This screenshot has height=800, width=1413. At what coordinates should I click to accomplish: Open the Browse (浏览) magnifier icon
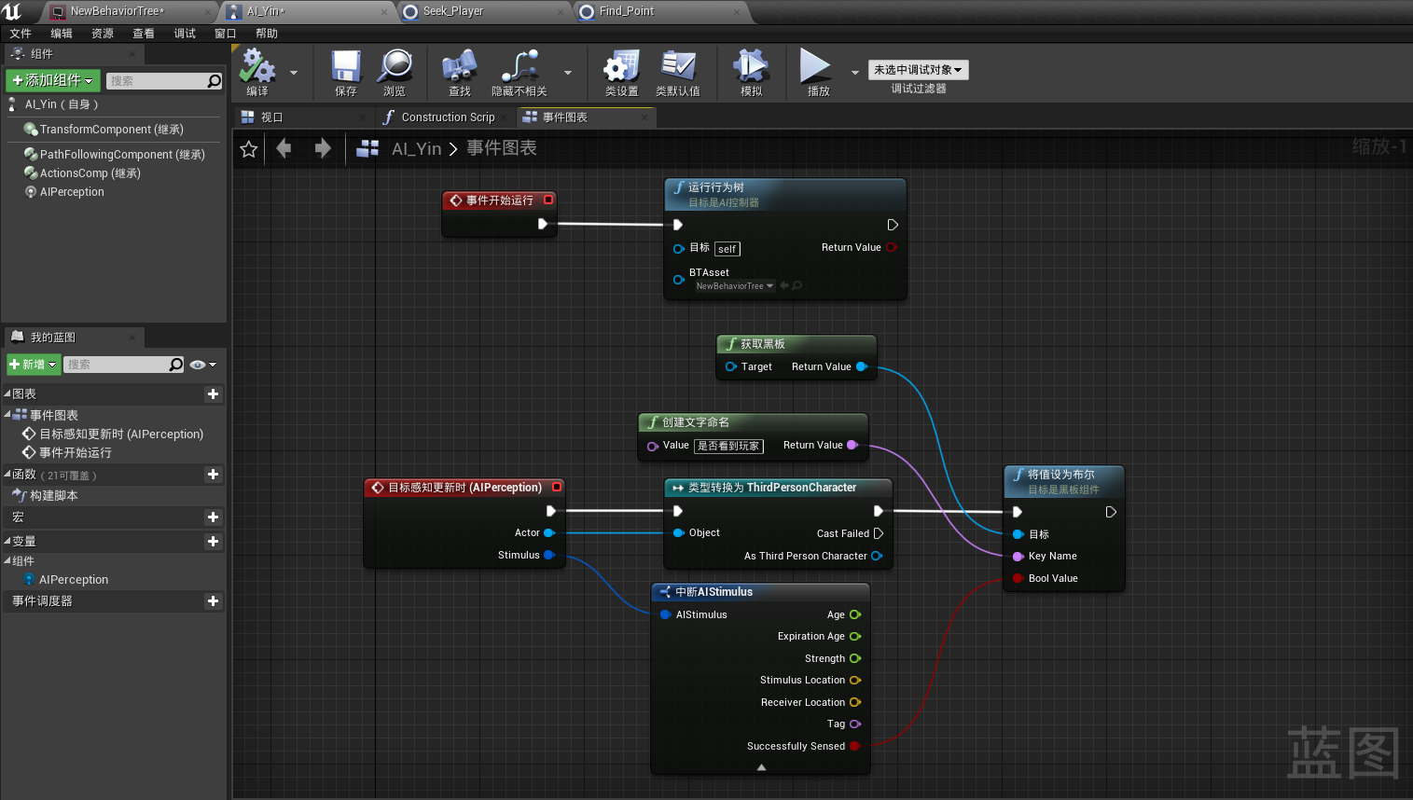(x=395, y=67)
